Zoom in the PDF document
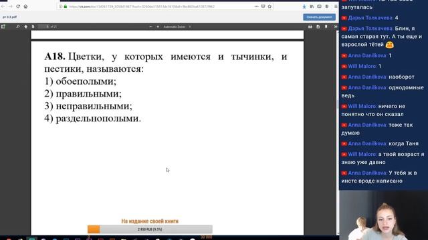Viewport: 428px width, 240px height. pos(158,27)
